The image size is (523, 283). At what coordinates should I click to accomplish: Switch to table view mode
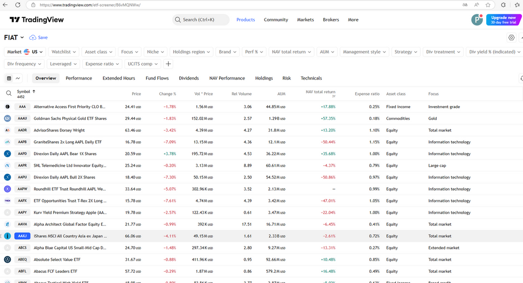pos(9,79)
